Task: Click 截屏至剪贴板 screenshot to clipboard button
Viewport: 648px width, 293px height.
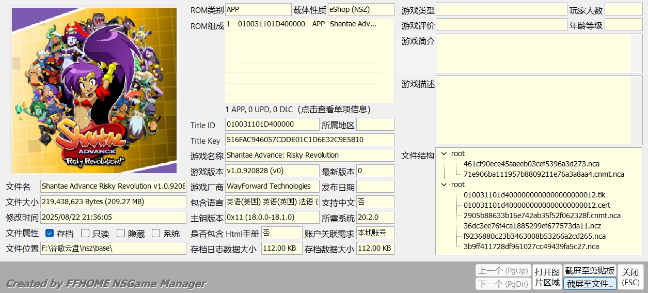Action: pos(589,270)
